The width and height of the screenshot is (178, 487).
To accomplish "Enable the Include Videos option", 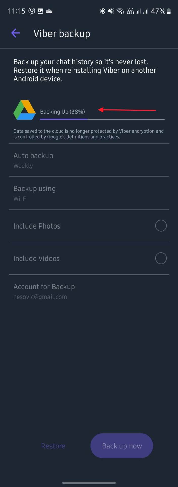I will point(161,258).
